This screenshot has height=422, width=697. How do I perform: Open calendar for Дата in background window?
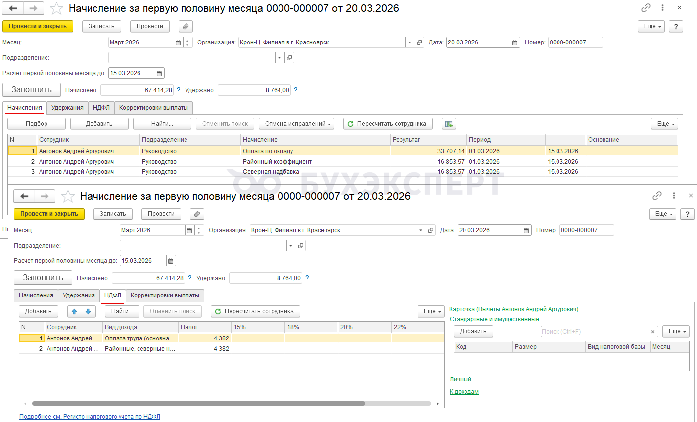click(x=515, y=42)
